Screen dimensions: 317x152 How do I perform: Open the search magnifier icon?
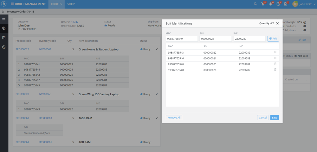(255, 4)
